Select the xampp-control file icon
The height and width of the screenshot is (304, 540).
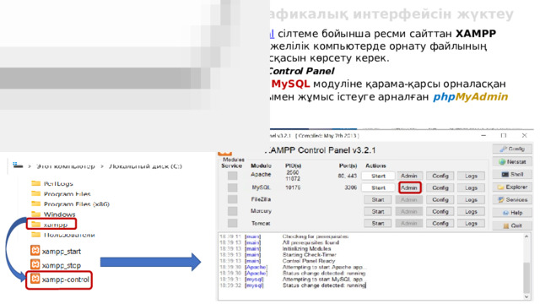point(35,279)
